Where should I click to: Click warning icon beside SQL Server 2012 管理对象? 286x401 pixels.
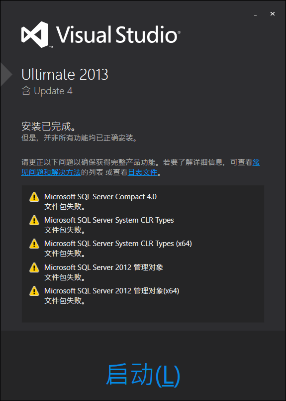(34, 267)
